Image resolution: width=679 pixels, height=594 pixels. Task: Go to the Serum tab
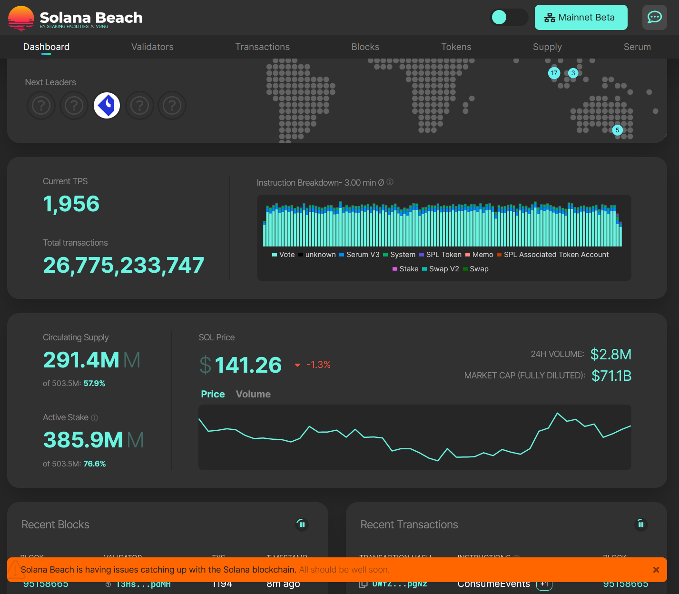click(x=637, y=47)
